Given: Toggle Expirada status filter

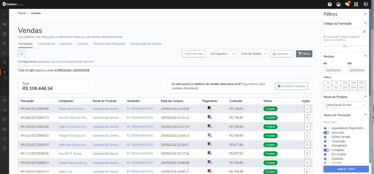Looking at the screenshot, I should 326,159.
